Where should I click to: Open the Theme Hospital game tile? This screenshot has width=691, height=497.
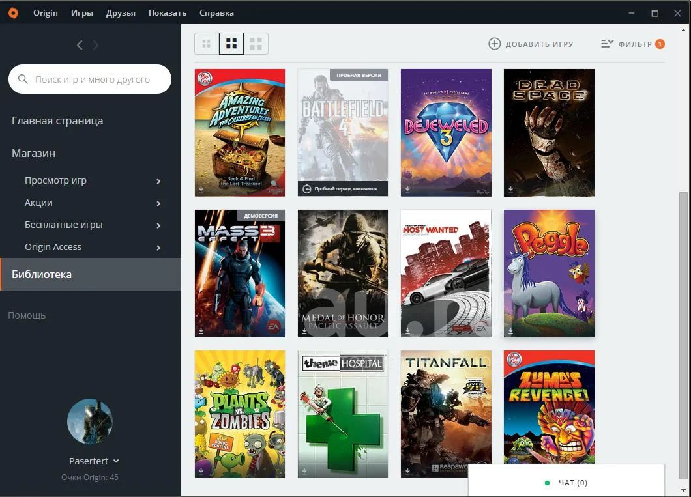[x=343, y=414]
